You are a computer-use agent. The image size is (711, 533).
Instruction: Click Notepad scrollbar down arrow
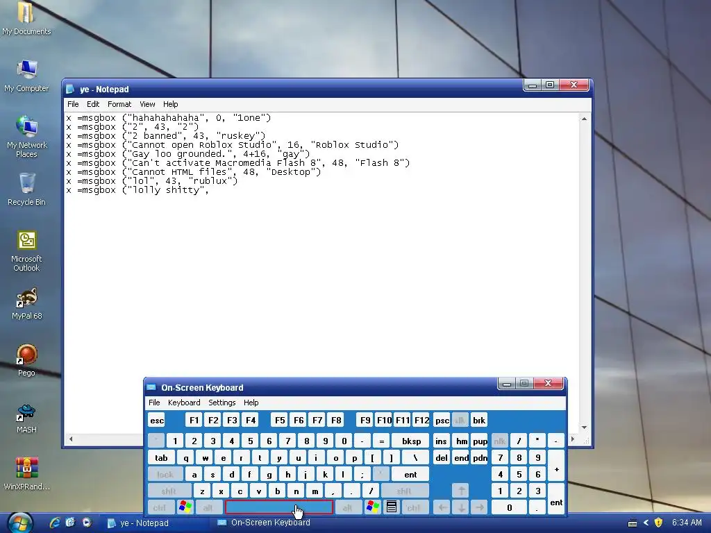584,428
